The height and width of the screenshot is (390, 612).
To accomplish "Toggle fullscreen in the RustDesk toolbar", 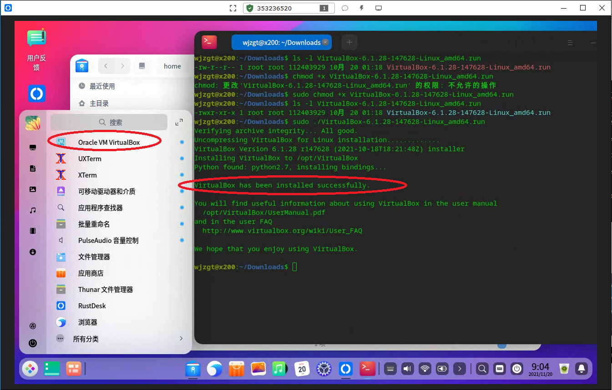I will tap(233, 8).
